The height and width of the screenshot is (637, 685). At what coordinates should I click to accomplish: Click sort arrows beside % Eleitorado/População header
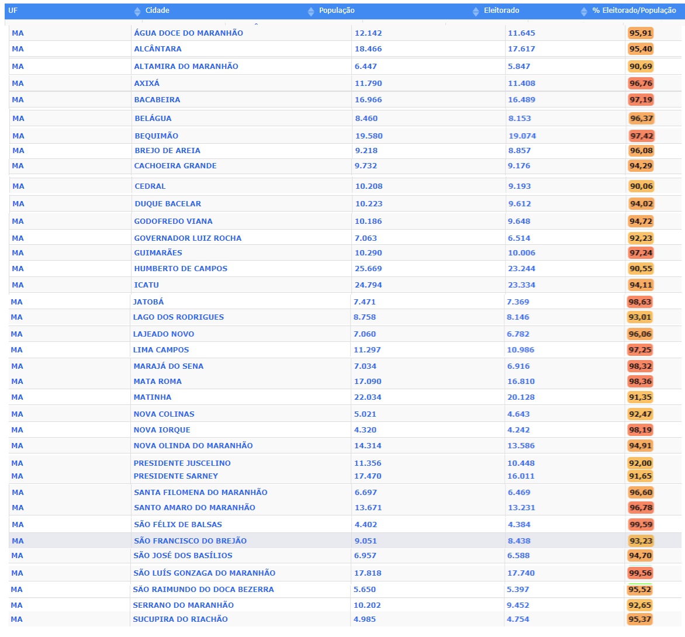584,11
